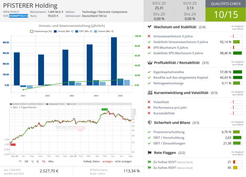This screenshot has height=177, width=246.
Task: Click the green flag next to Zu hohes KUV
Action: pos(149,162)
